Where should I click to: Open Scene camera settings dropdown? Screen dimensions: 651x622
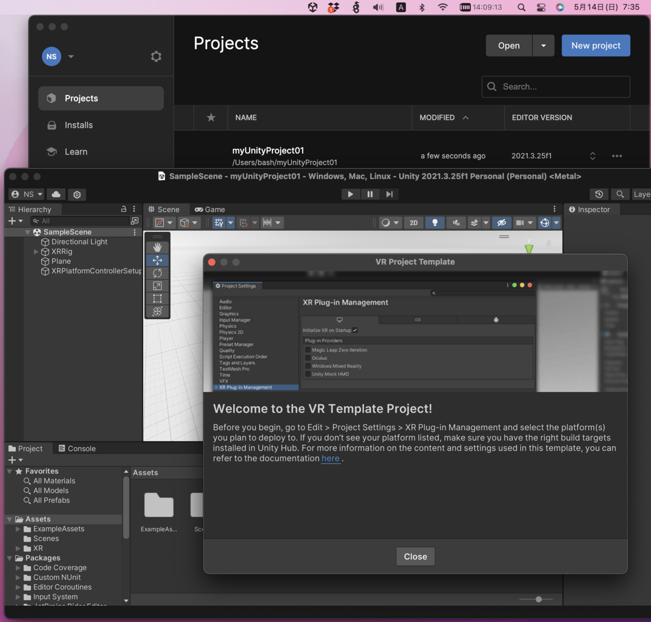click(524, 223)
